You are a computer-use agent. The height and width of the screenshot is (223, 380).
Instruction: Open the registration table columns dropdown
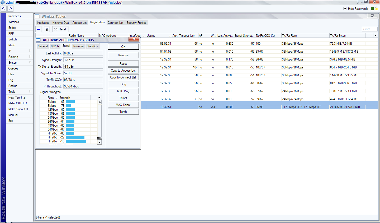(375, 36)
